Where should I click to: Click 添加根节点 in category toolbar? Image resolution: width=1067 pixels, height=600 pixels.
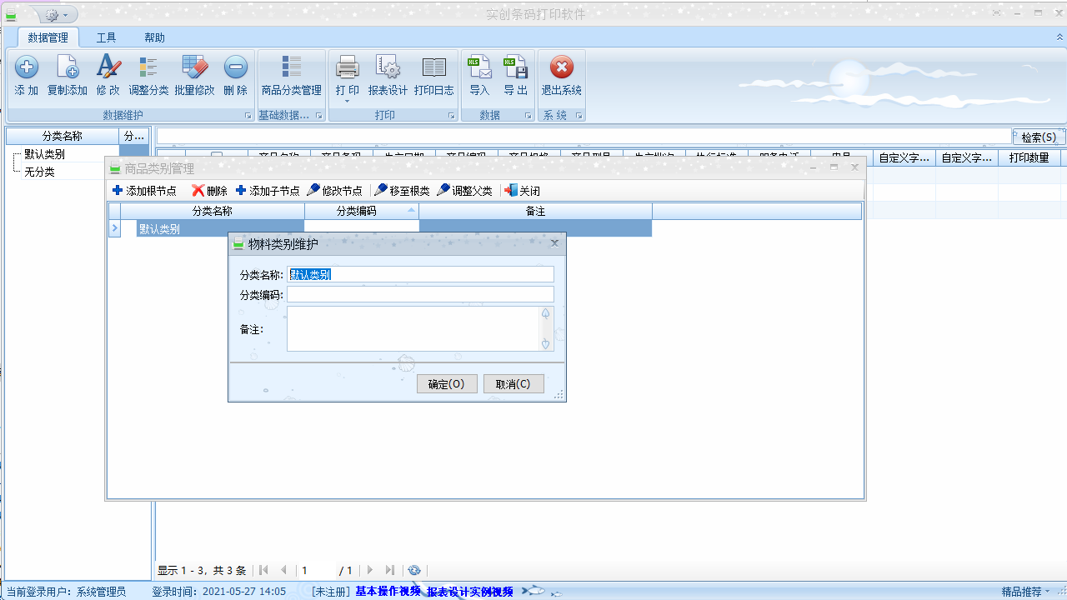click(x=145, y=191)
